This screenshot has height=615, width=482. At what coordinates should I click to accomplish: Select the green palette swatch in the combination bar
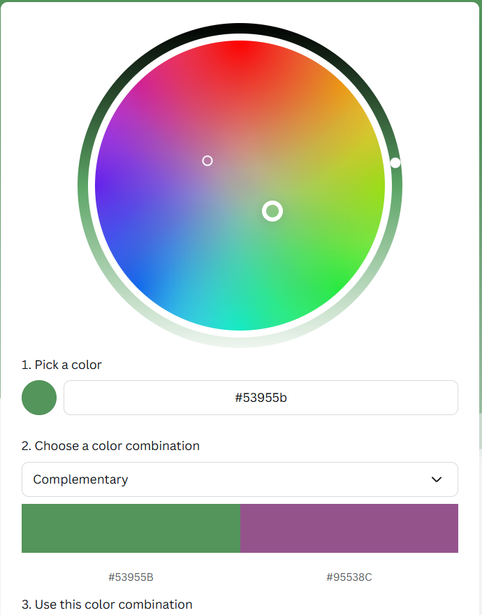click(131, 528)
